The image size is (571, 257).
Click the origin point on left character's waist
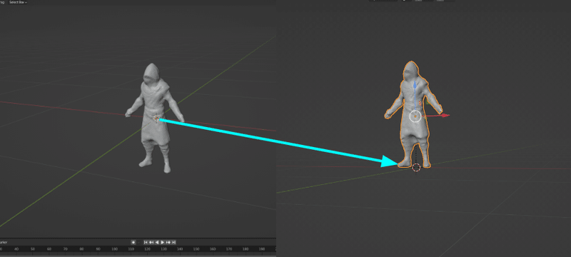pos(156,119)
